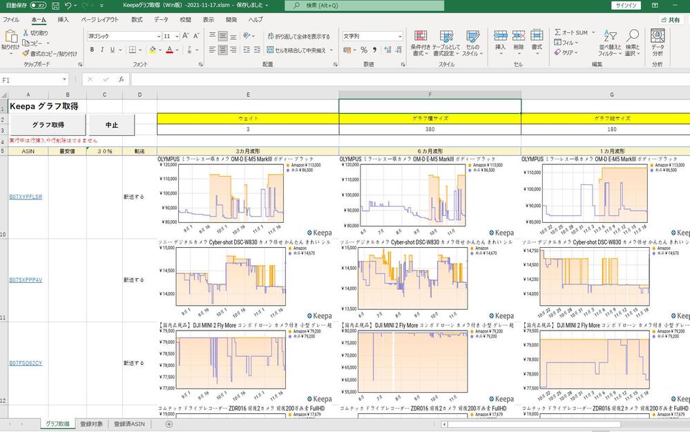
Task: Click the Format cells icon
Action: 537,36
